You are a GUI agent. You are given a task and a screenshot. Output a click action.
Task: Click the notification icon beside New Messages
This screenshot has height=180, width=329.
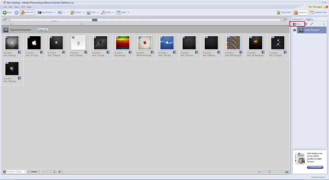tap(326, 7)
